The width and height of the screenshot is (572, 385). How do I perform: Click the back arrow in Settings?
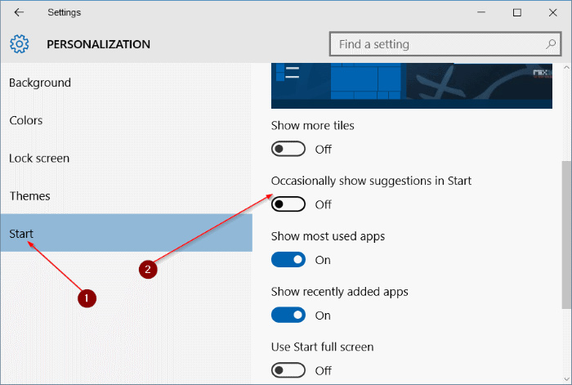click(x=19, y=12)
